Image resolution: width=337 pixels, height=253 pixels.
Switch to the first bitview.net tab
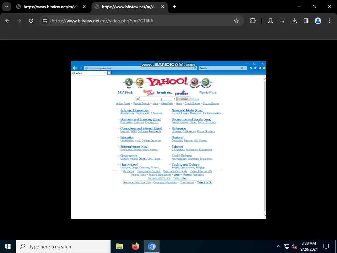[x=51, y=7]
